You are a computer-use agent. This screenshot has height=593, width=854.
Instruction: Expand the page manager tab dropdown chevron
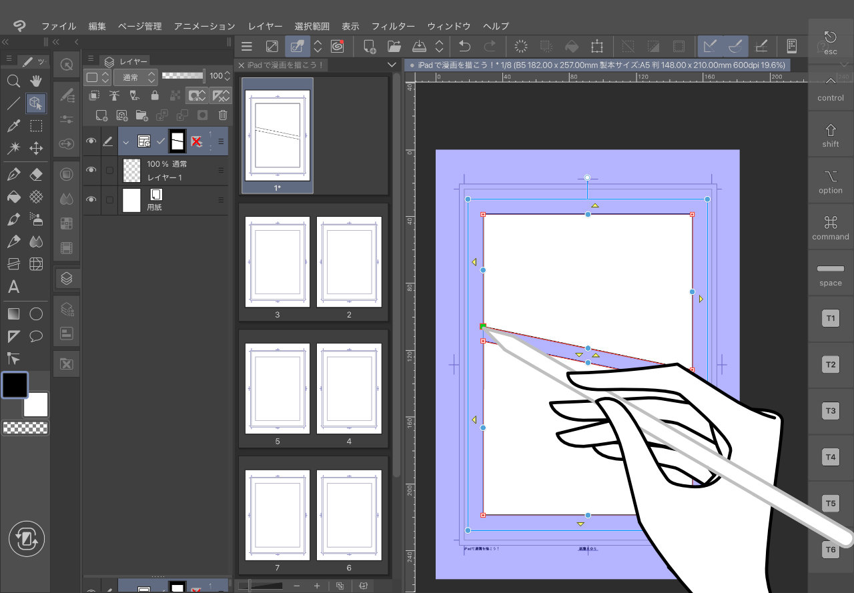tap(392, 65)
